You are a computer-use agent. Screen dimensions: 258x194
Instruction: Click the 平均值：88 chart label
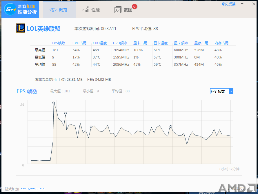121,91
